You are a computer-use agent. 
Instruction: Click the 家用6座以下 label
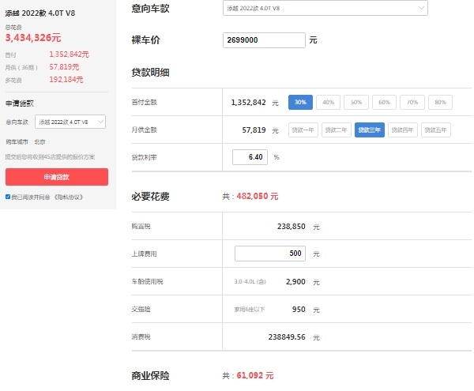coord(250,310)
